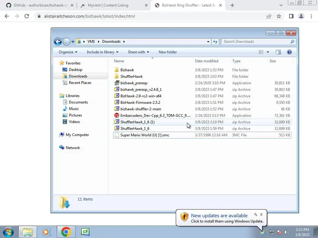Sort by the Name column header

pyautogui.click(x=119, y=61)
